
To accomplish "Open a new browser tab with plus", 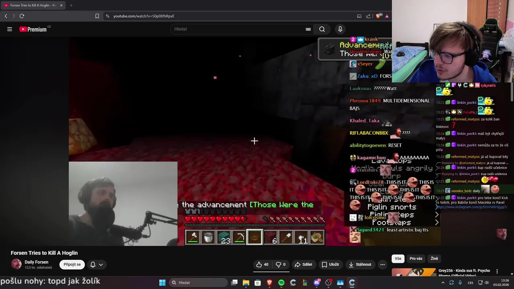I will (x=71, y=5).
